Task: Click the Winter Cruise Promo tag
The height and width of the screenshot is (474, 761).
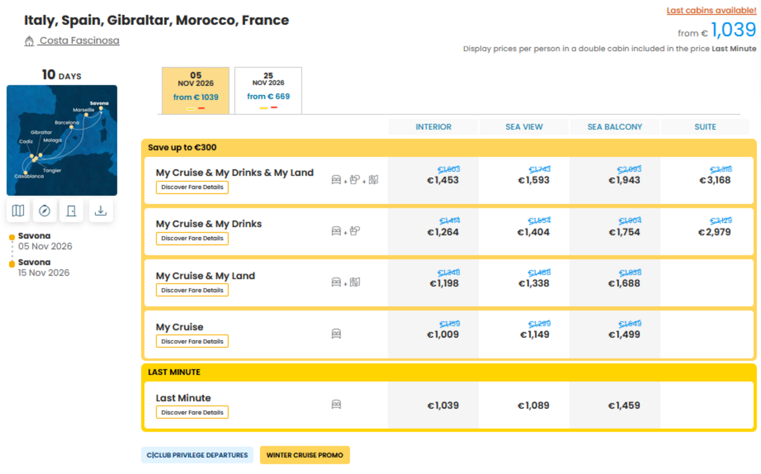Action: 305,455
